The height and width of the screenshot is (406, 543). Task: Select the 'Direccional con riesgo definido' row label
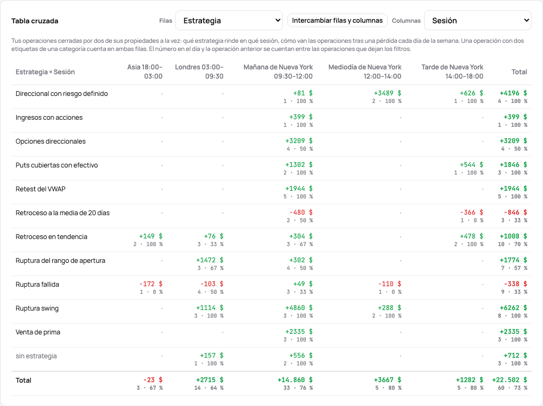tap(62, 94)
